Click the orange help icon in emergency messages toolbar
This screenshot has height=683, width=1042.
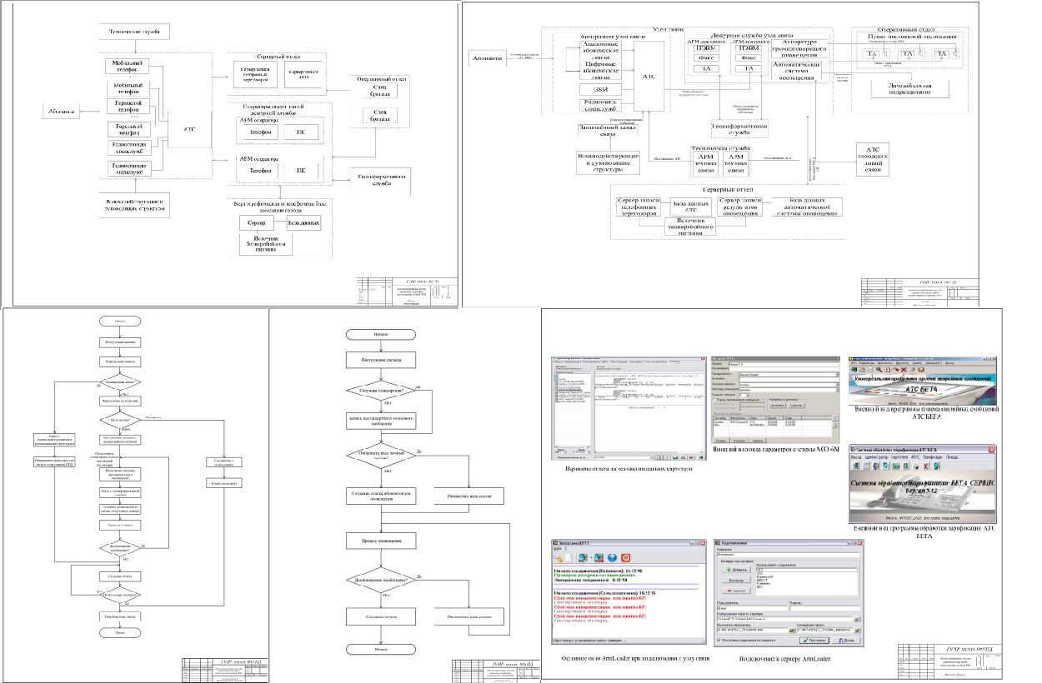920,370
